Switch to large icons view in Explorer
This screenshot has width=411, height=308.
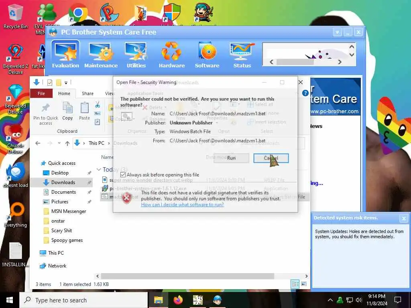[304, 284]
